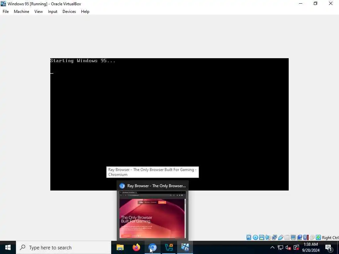The image size is (339, 254).
Task: Open the View menu
Action: click(x=38, y=12)
